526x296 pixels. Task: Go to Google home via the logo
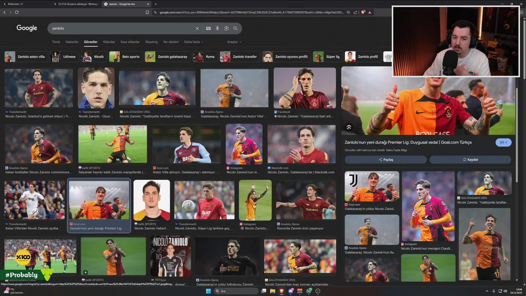(x=27, y=28)
